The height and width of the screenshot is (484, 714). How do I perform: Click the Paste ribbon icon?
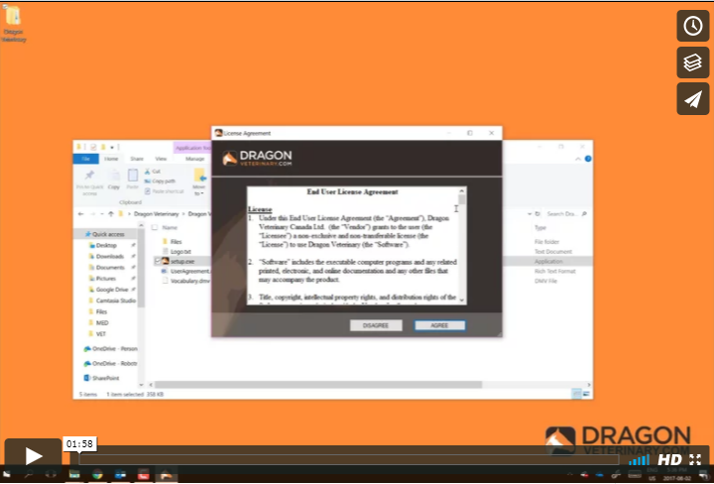(133, 181)
